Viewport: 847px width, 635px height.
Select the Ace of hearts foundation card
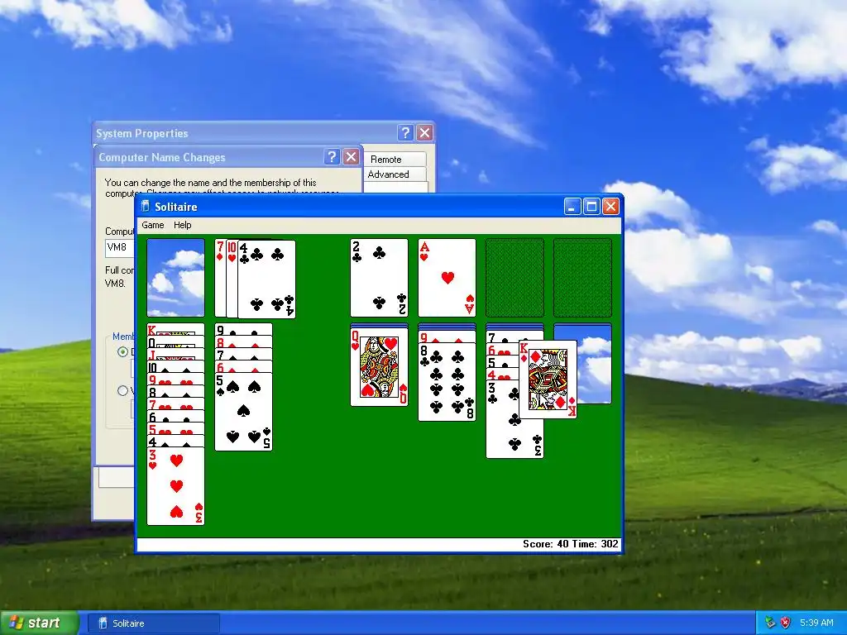[x=447, y=278]
